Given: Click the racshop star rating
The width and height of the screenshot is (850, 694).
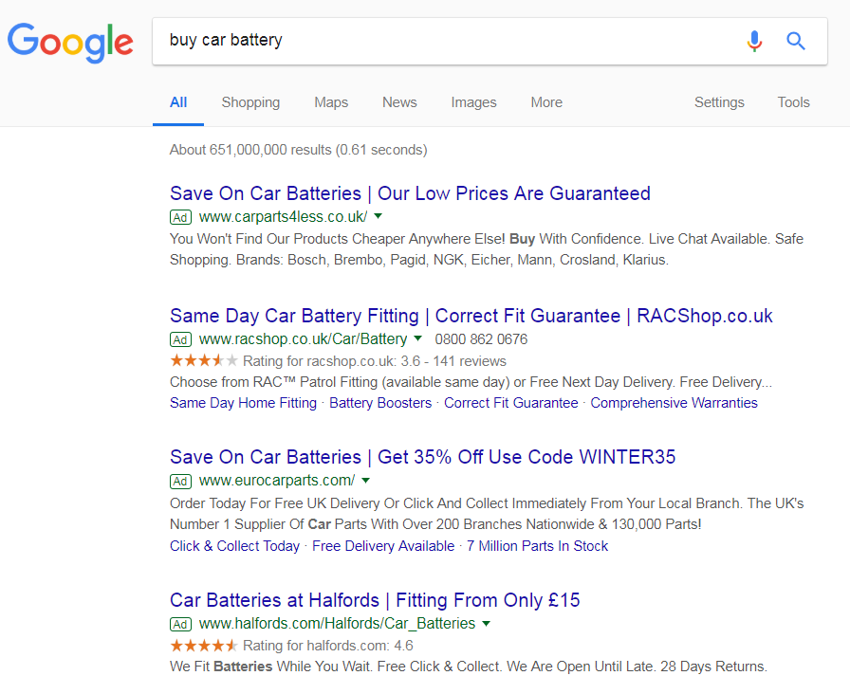Looking at the screenshot, I should click(x=204, y=360).
